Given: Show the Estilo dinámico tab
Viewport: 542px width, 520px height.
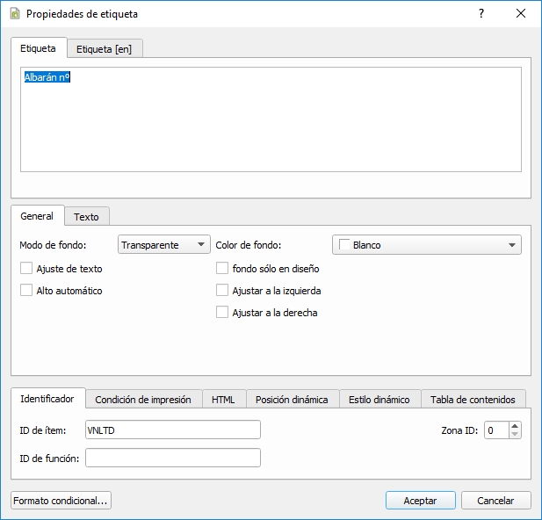Looking at the screenshot, I should 379,400.
